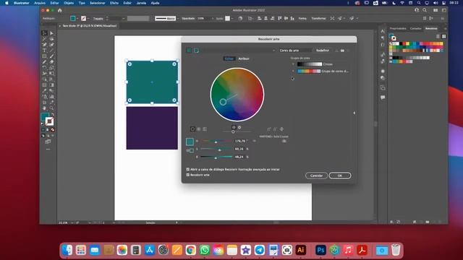
Task: Open the harmony rules dropdown arrow
Action: 273,51
